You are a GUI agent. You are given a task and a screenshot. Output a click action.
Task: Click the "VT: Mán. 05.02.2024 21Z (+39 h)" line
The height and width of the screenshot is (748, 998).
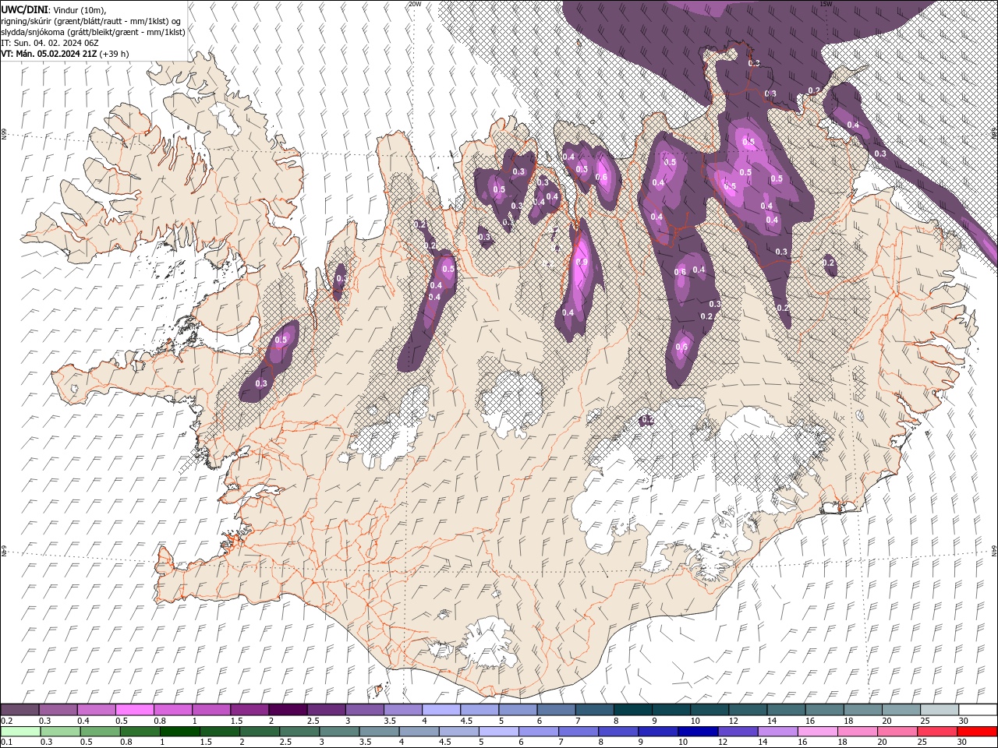[65, 54]
